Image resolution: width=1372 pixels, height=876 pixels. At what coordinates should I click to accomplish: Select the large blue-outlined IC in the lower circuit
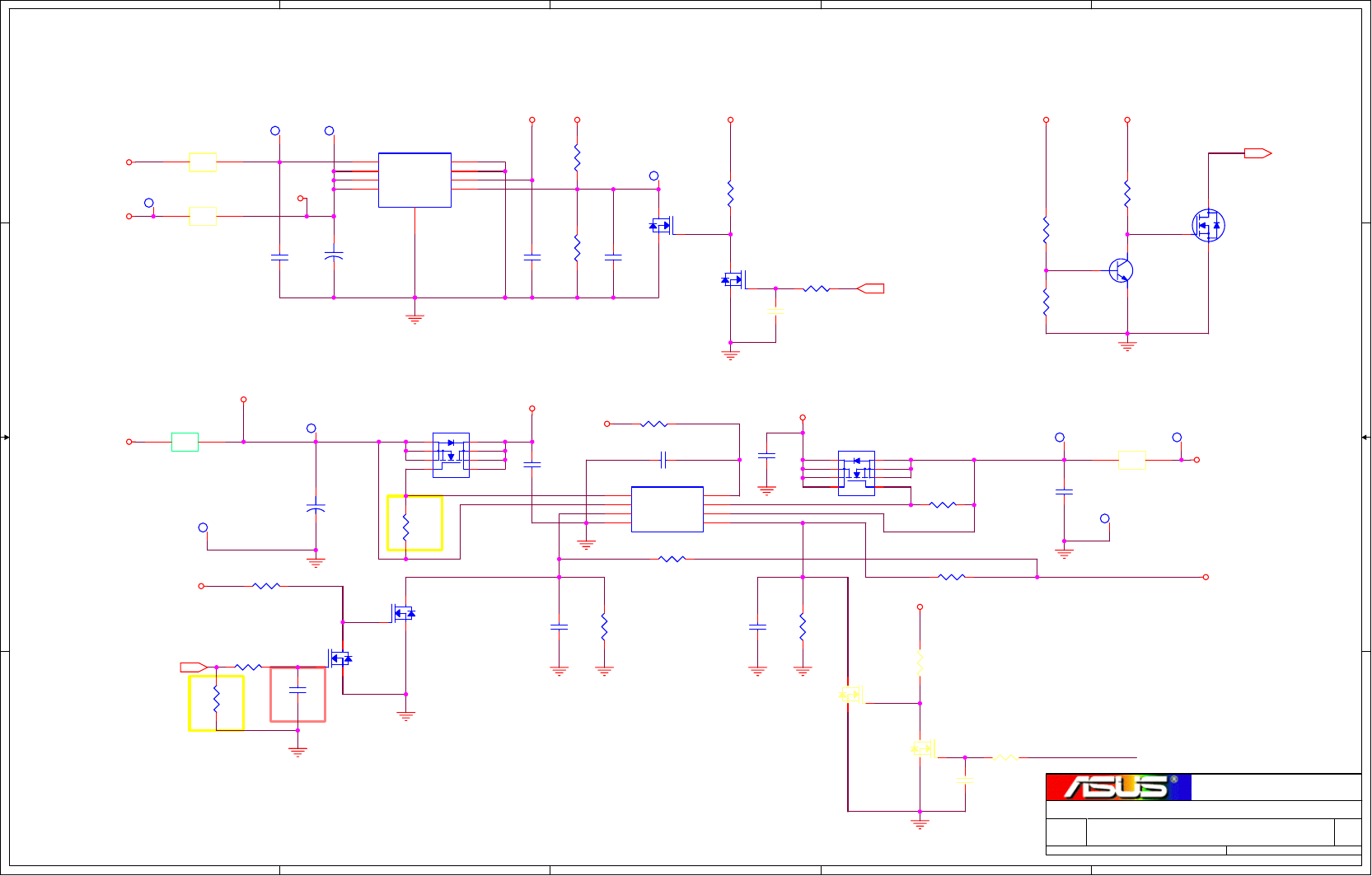pyautogui.click(x=667, y=509)
